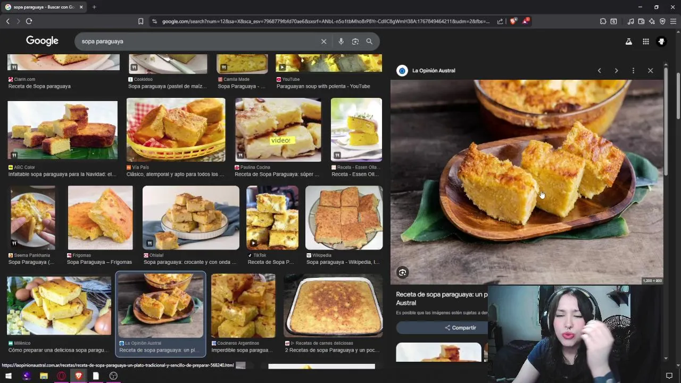Screen dimensions: 681x383
Task: Open the preview panel three-dot options
Action: 633,71
